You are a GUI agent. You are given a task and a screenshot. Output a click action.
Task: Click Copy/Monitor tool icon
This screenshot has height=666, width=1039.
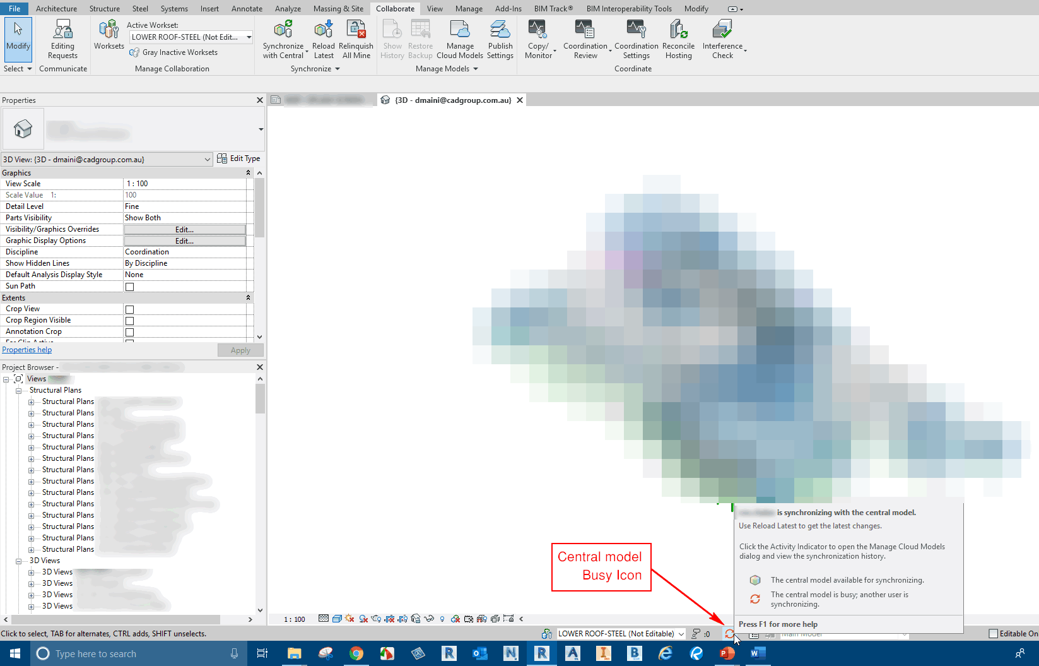point(538,29)
